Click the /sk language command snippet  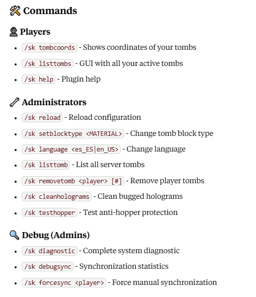pos(71,150)
